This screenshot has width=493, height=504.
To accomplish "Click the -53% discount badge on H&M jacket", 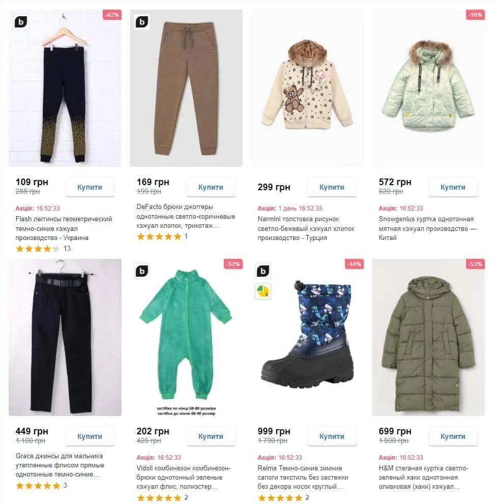I will [475, 264].
